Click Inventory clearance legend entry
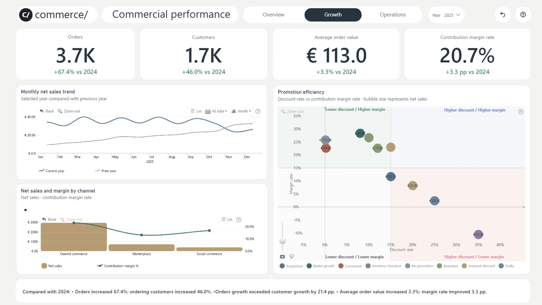Screen dimensions: 542x305 tap(383, 266)
